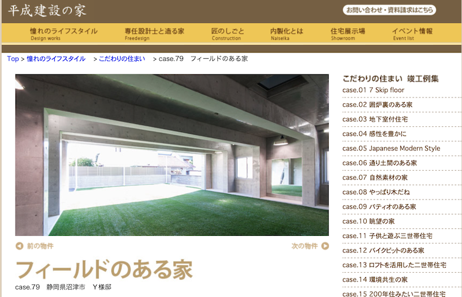Click the フィールドのある家 heading
462x297 pixels.
point(105,269)
